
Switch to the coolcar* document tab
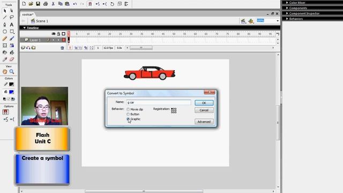tap(28, 14)
